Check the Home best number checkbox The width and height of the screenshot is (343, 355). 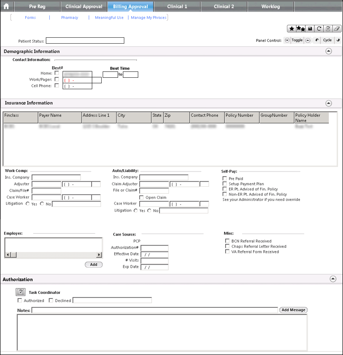point(57,73)
